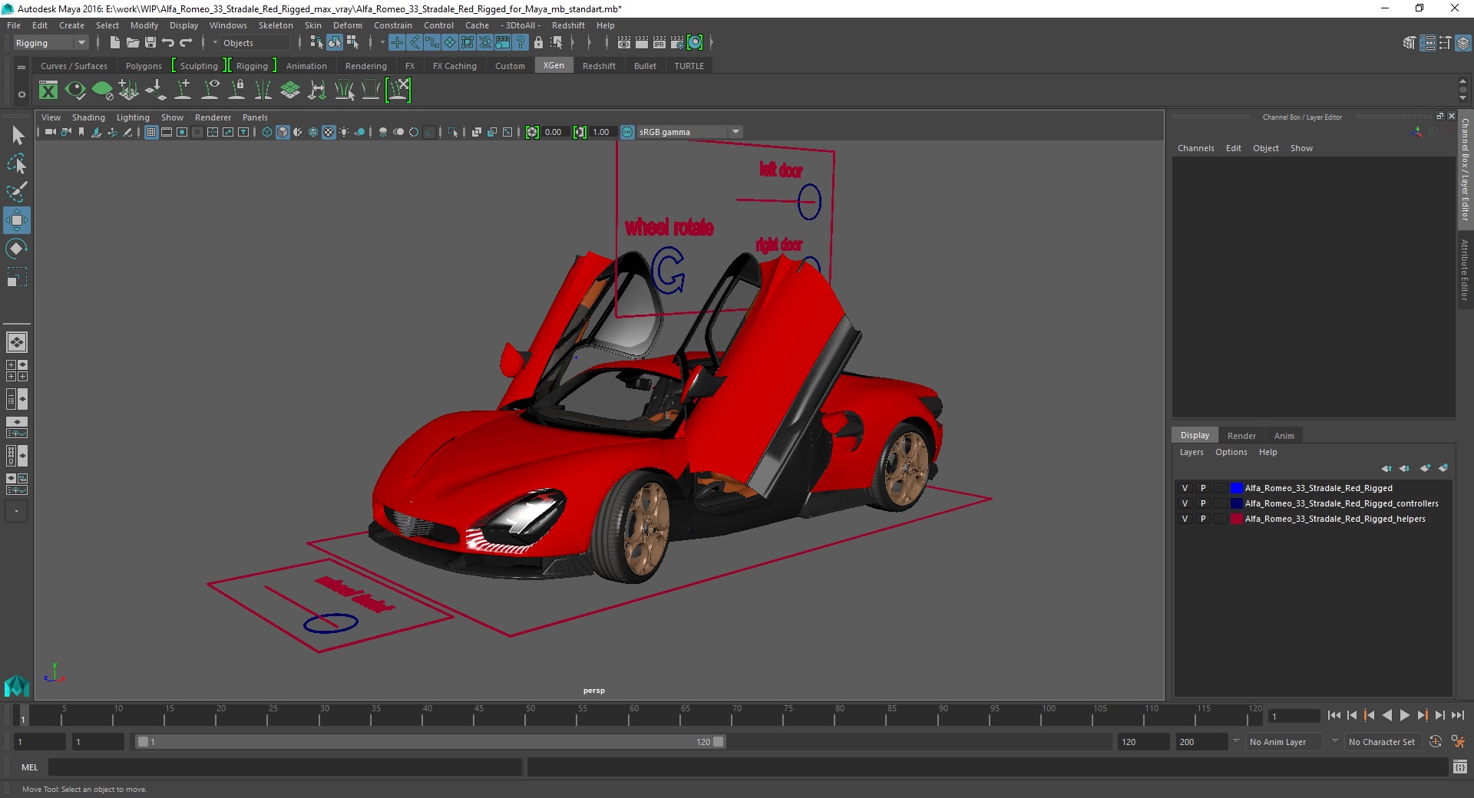Toggle playback P for Rigged_controllers layer
Viewport: 1474px width, 798px height.
(1203, 503)
